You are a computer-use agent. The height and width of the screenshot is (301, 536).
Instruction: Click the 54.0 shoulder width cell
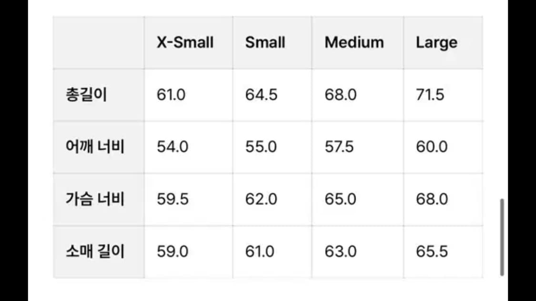[172, 147]
